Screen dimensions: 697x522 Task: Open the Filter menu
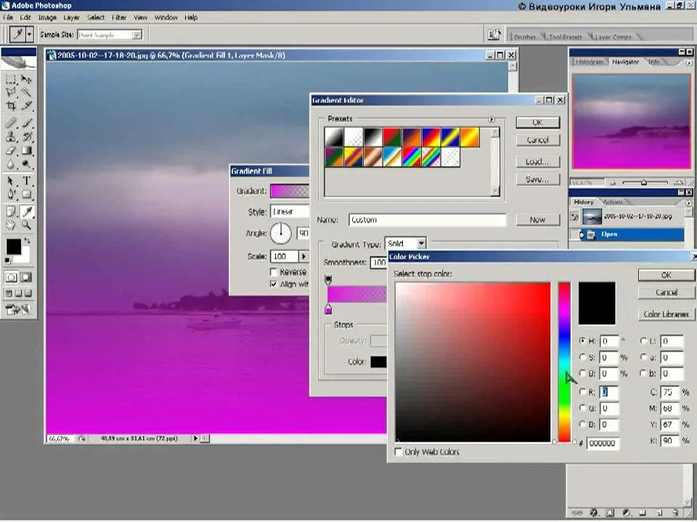click(x=118, y=17)
